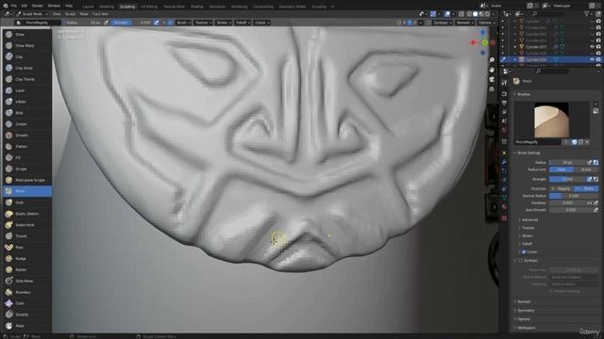Adjust the Normal Radius slider
Viewport: 604px width, 339px height.
574,196
